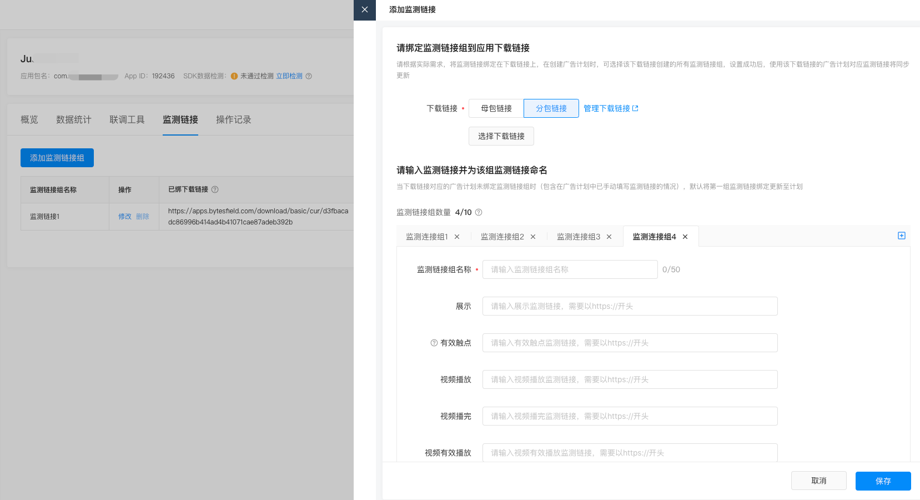Focus the 视频播完 monitoring link input
920x500 pixels.
tap(630, 416)
